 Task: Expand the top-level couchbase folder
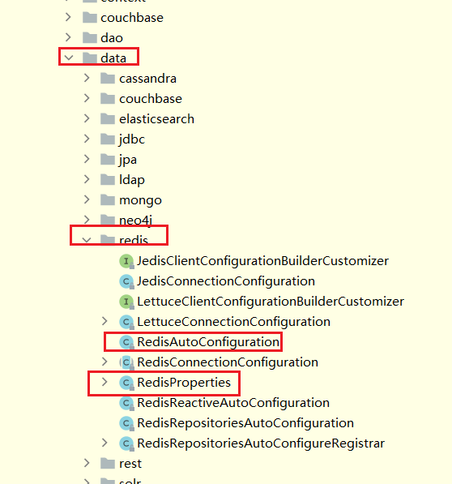(x=68, y=17)
